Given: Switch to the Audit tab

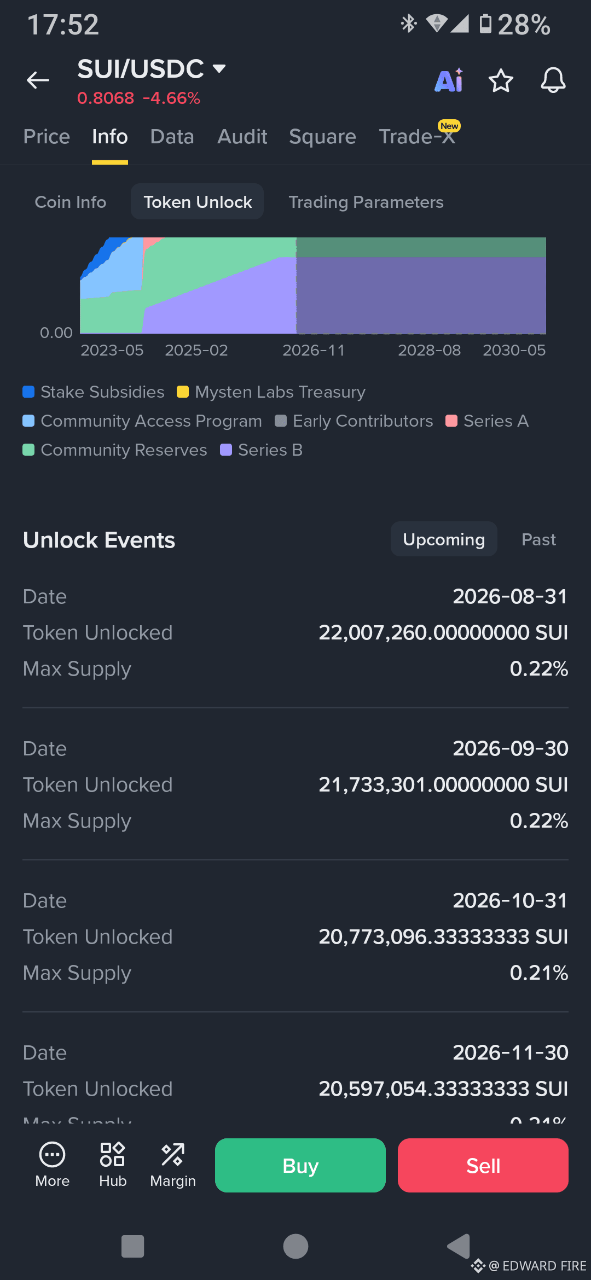Looking at the screenshot, I should [242, 137].
